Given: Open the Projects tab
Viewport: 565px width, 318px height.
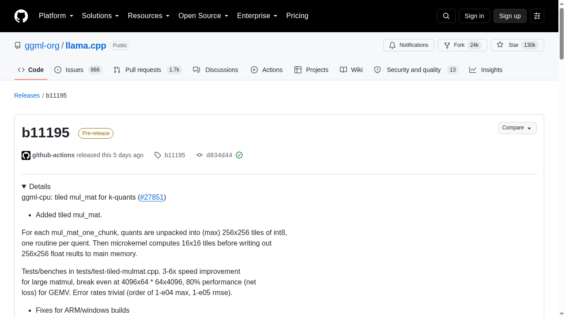Looking at the screenshot, I should tap(311, 70).
